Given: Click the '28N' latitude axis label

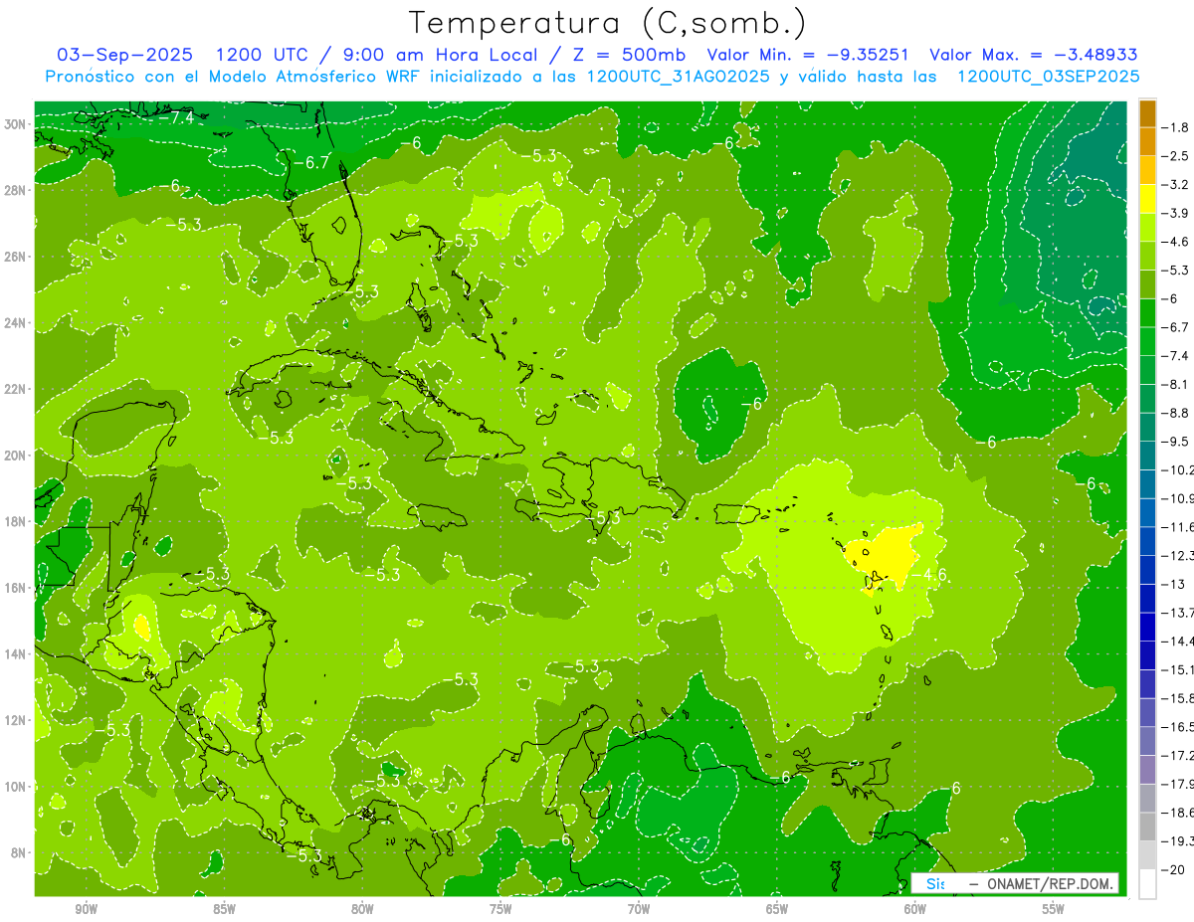Looking at the screenshot, I should 15,190.
